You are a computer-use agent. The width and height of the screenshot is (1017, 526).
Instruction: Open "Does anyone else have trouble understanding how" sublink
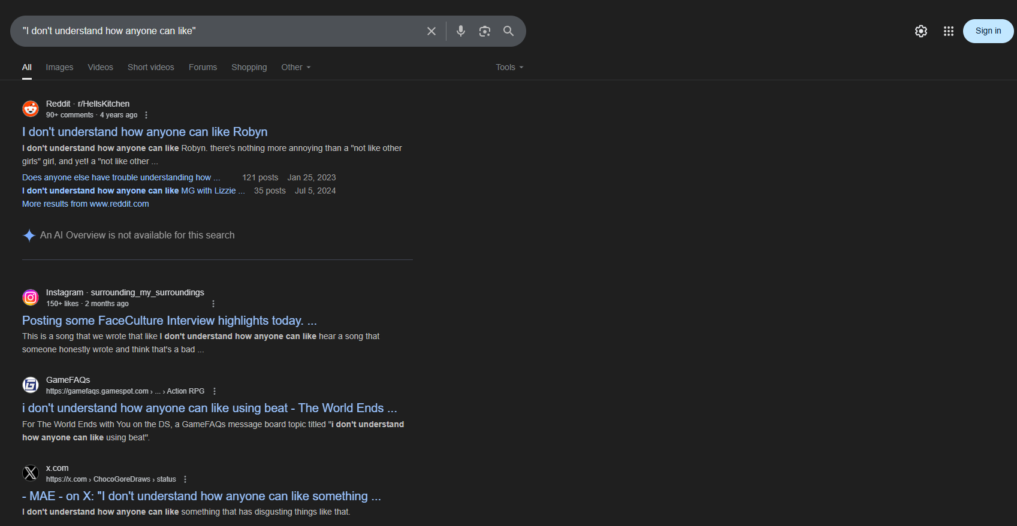(x=121, y=177)
